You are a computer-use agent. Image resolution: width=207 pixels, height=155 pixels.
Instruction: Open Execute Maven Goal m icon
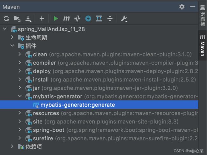[x=67, y=19]
